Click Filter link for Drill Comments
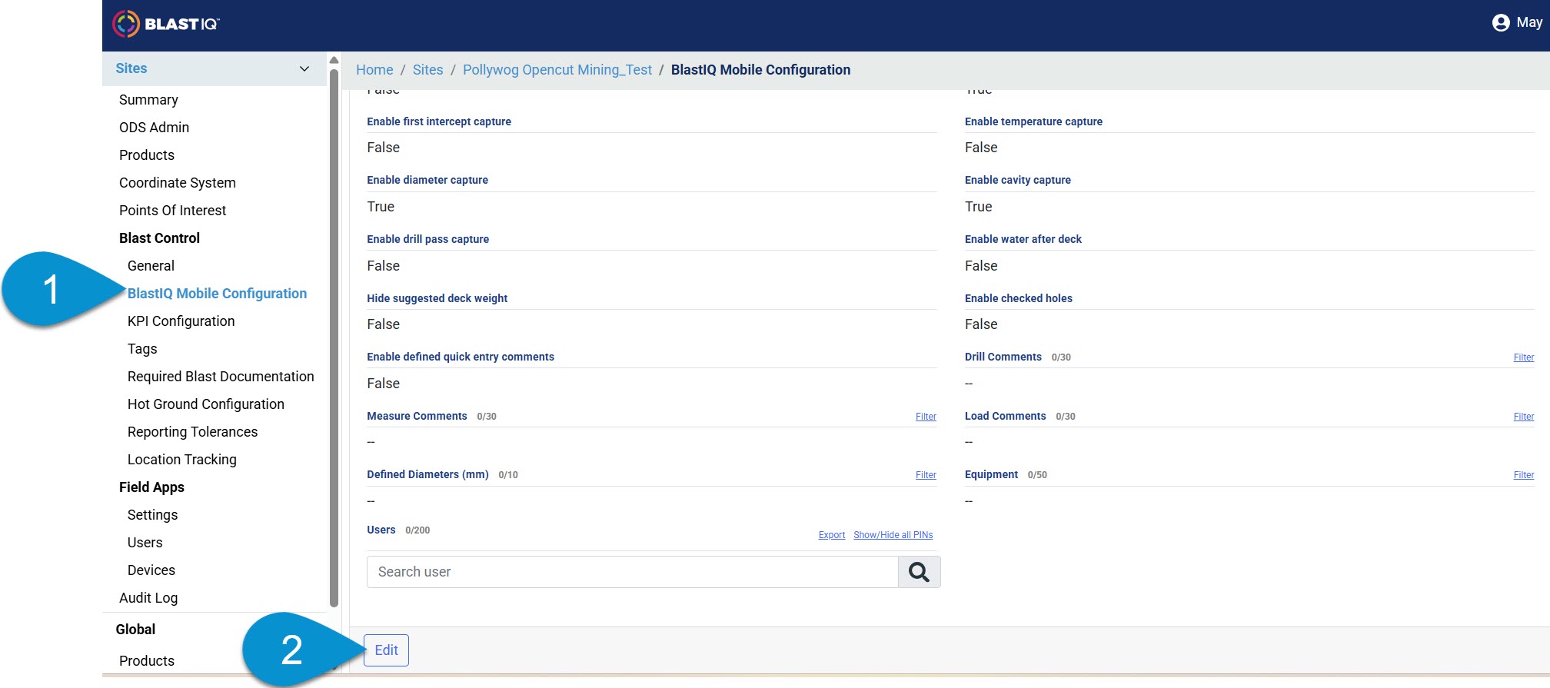Screen dimensions: 1550x688 [1524, 357]
